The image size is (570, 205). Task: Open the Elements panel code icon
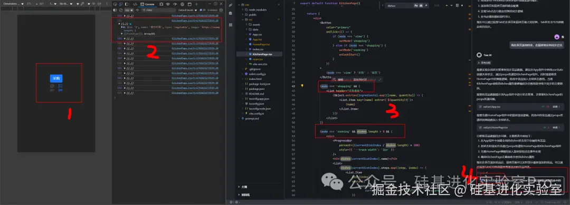(x=135, y=4)
